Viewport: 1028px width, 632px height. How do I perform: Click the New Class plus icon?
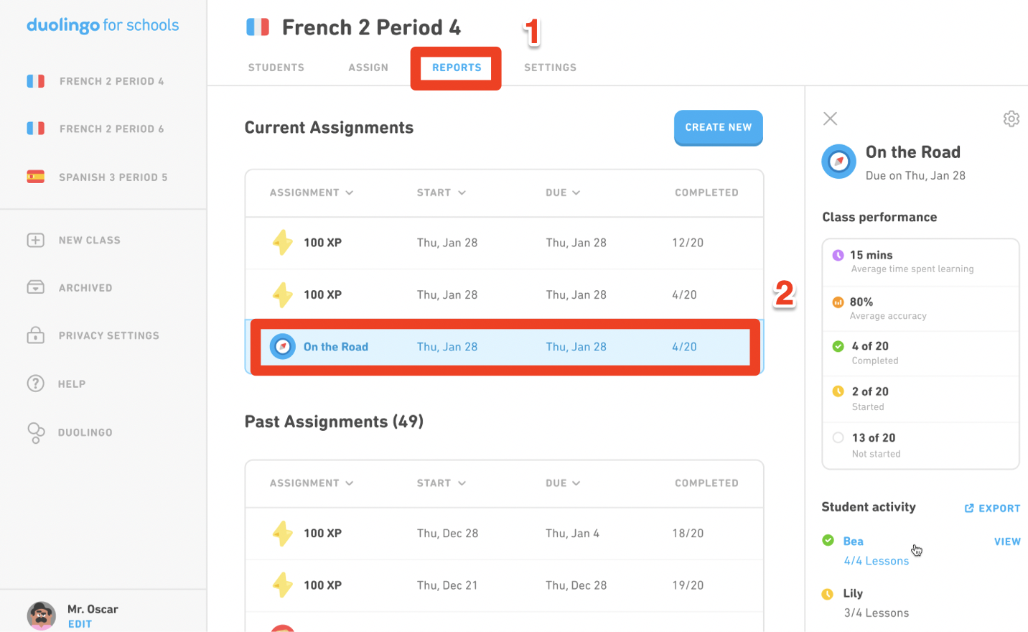[35, 240]
